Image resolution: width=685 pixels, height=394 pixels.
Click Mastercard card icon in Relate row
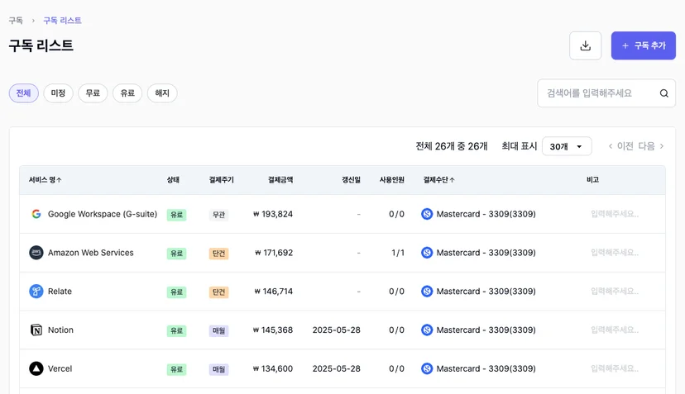pyautogui.click(x=427, y=291)
